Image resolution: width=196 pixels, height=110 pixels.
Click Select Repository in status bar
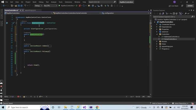click(180, 103)
